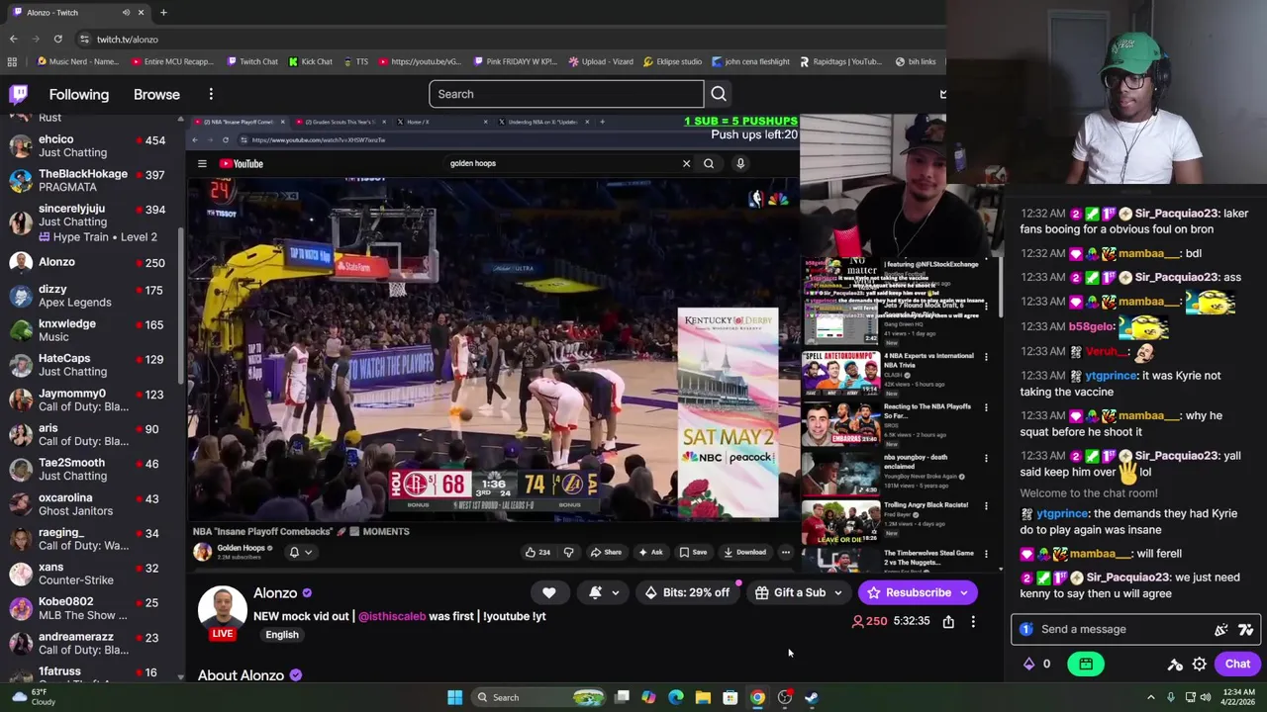Open ehcico channel in sidebar
The height and width of the screenshot is (712, 1267).
click(x=92, y=146)
